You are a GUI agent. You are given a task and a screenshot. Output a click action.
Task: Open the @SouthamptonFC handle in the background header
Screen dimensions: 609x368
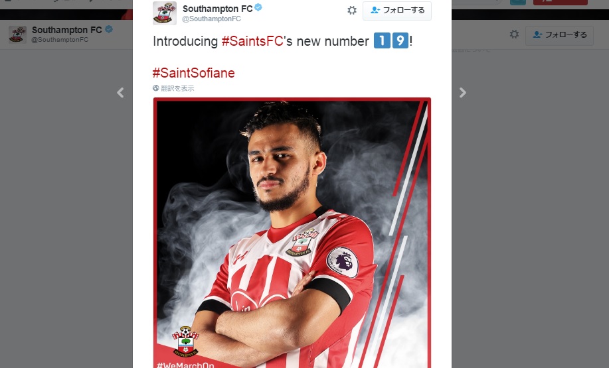pos(60,40)
